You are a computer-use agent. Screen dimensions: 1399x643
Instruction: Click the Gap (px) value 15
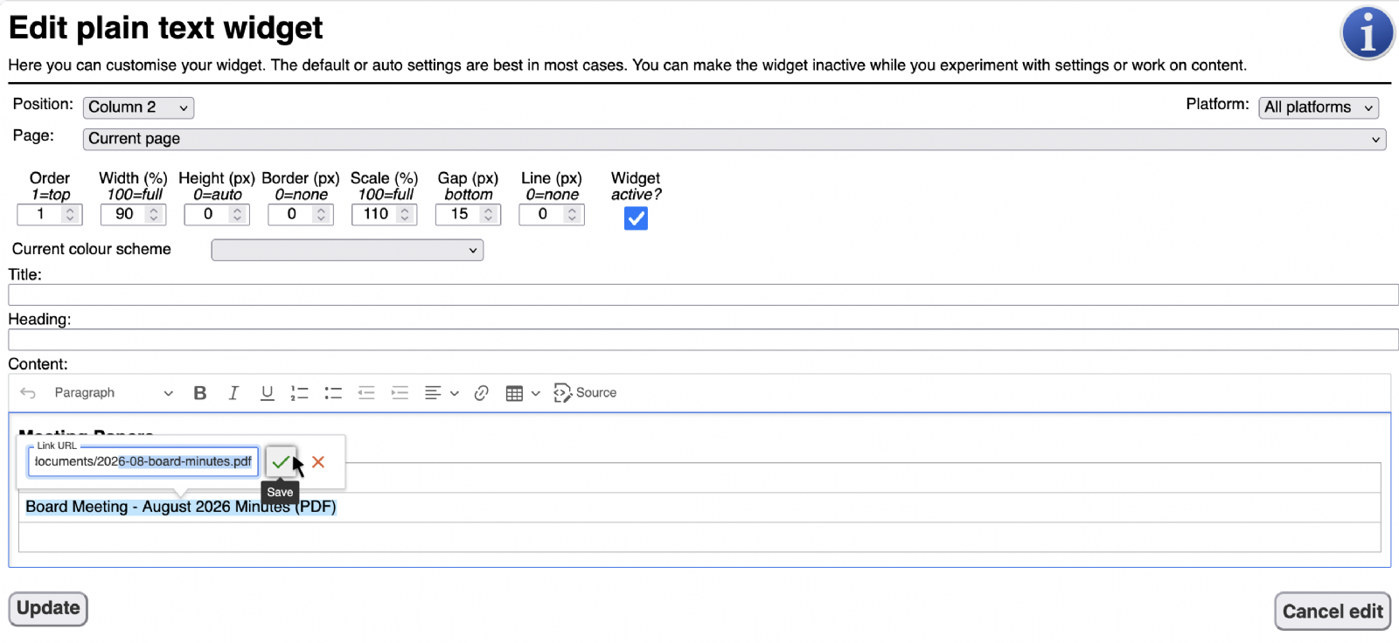(459, 214)
